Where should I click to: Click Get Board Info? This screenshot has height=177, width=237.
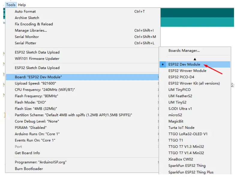[x=27, y=153]
